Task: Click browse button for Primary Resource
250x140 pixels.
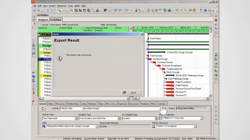Action: [x=195, y=126]
